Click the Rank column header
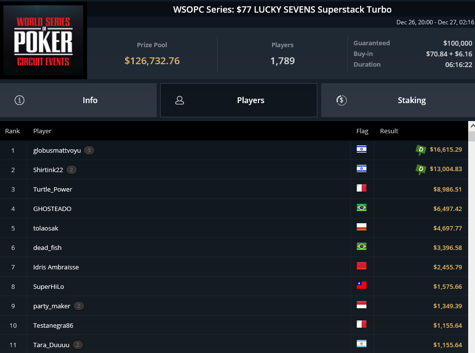Viewport: 475px width, 353px height. [13, 131]
